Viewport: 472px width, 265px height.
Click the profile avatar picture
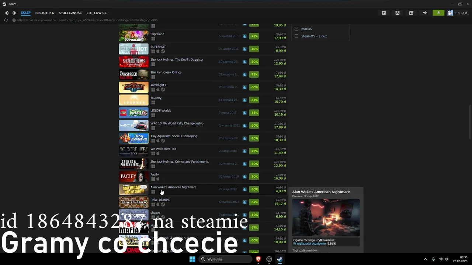(450, 13)
